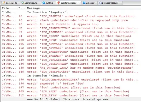Select the 'IDC_ALTTAB1' undeclared error row
Screen dimensions: 141x102
[70, 44]
